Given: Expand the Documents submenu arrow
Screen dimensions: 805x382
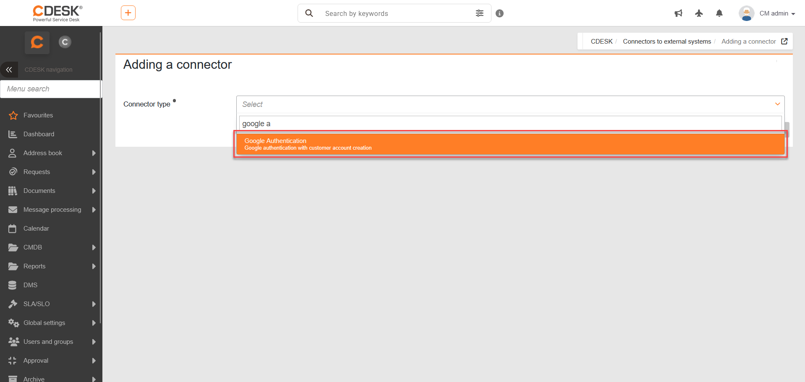Looking at the screenshot, I should (94, 191).
